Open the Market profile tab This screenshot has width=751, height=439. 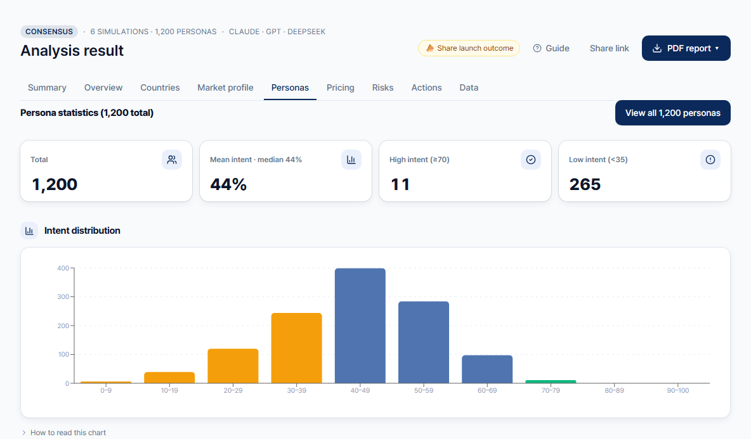(225, 87)
